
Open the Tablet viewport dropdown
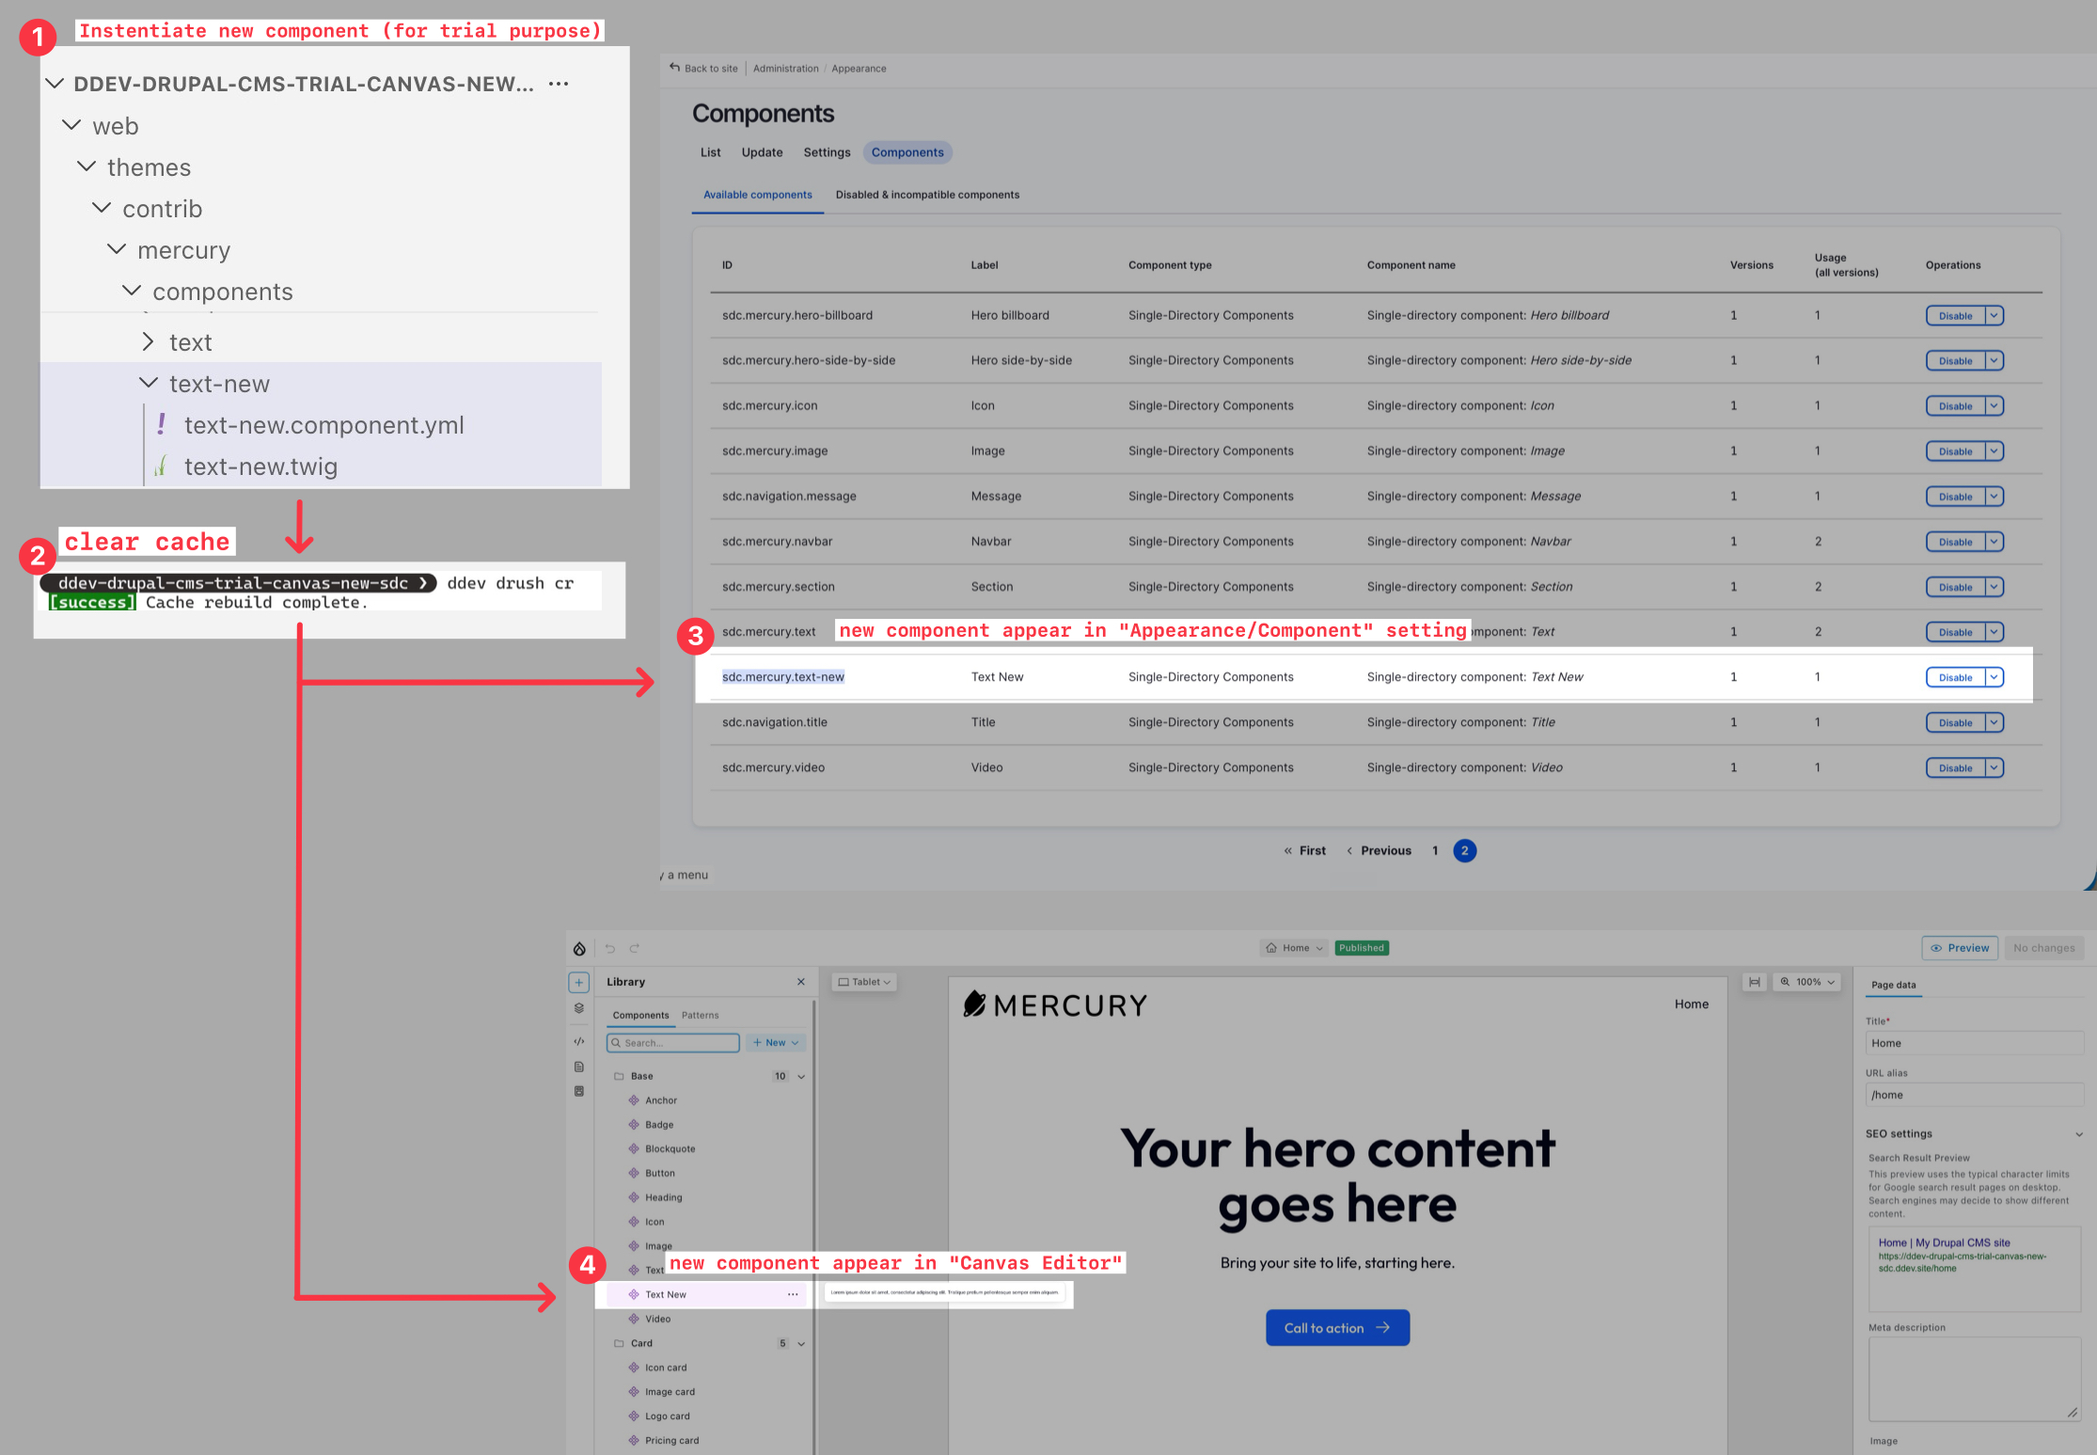865,982
